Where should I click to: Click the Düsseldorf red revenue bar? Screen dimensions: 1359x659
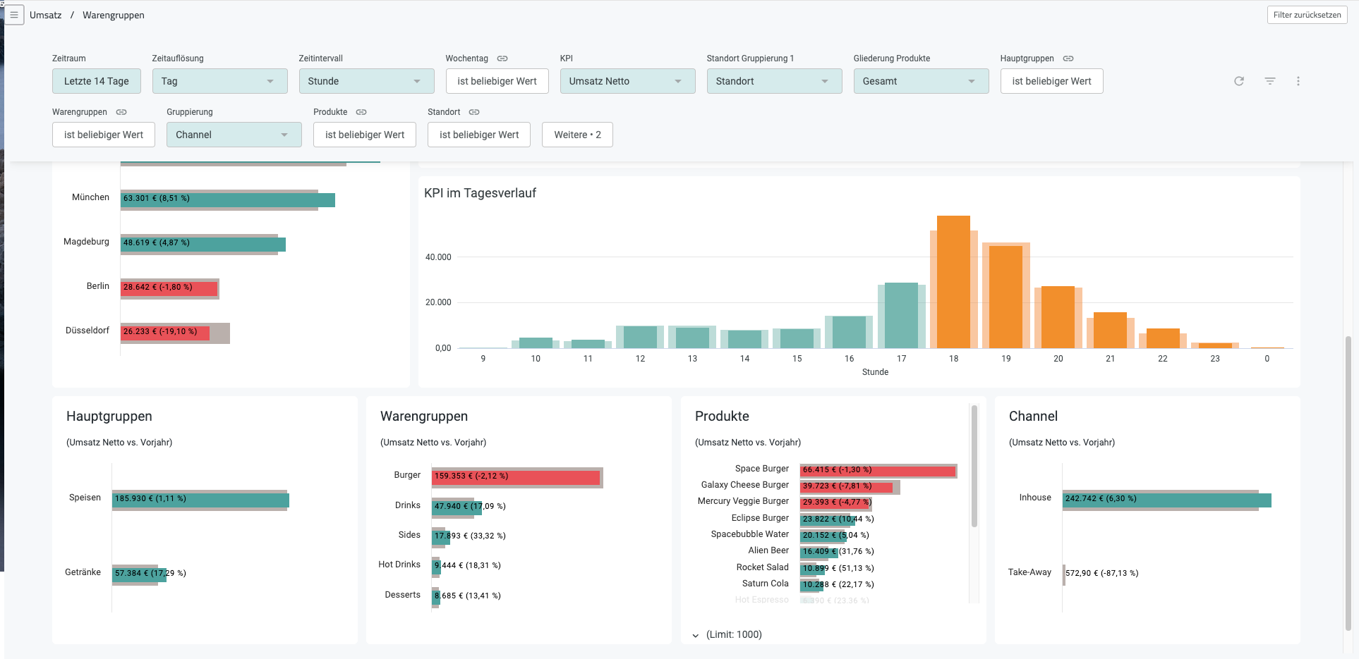(165, 333)
